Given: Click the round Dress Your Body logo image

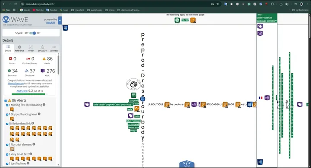Looking at the screenshot, I should click(133, 84).
